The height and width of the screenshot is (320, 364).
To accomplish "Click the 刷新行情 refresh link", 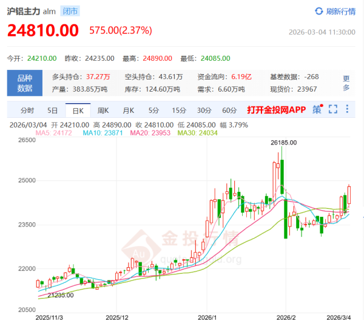I will pos(340,12).
